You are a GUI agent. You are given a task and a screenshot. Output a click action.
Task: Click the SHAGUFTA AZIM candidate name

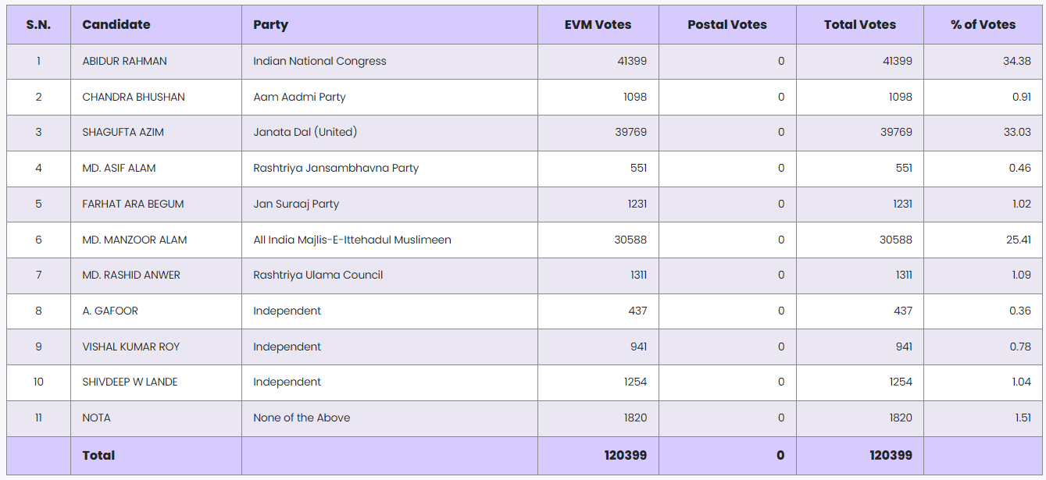[x=123, y=132]
